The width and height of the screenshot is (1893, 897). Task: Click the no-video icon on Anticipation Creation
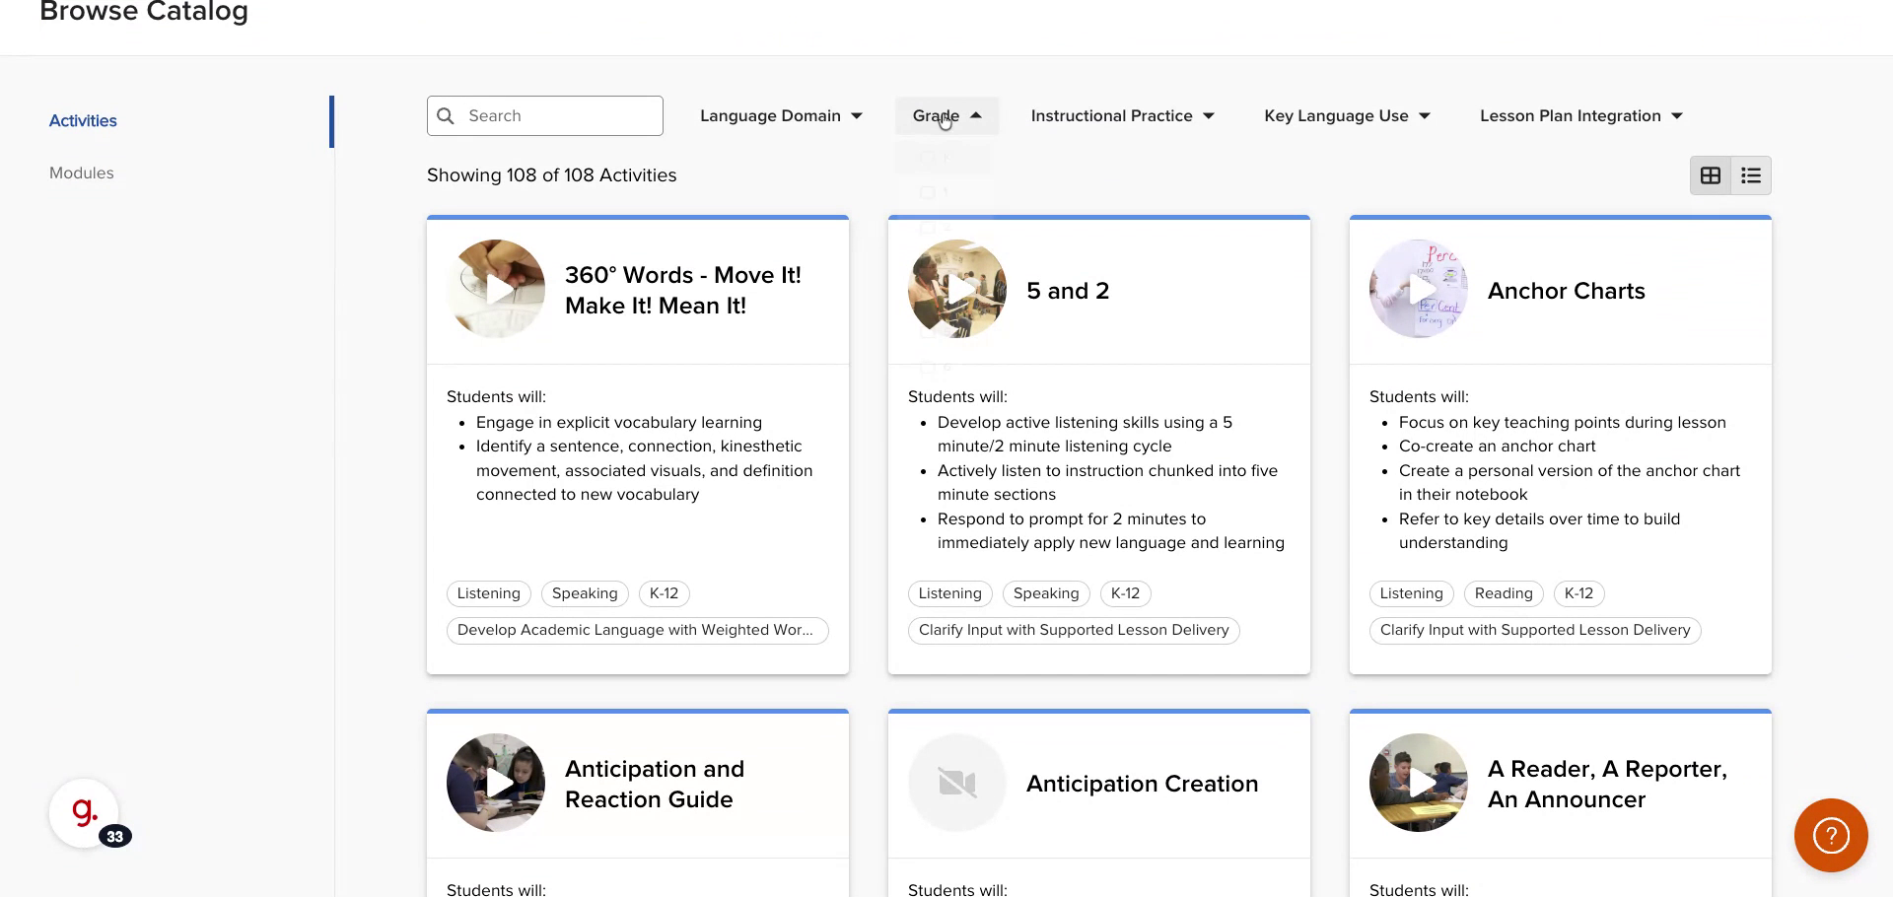(x=957, y=783)
